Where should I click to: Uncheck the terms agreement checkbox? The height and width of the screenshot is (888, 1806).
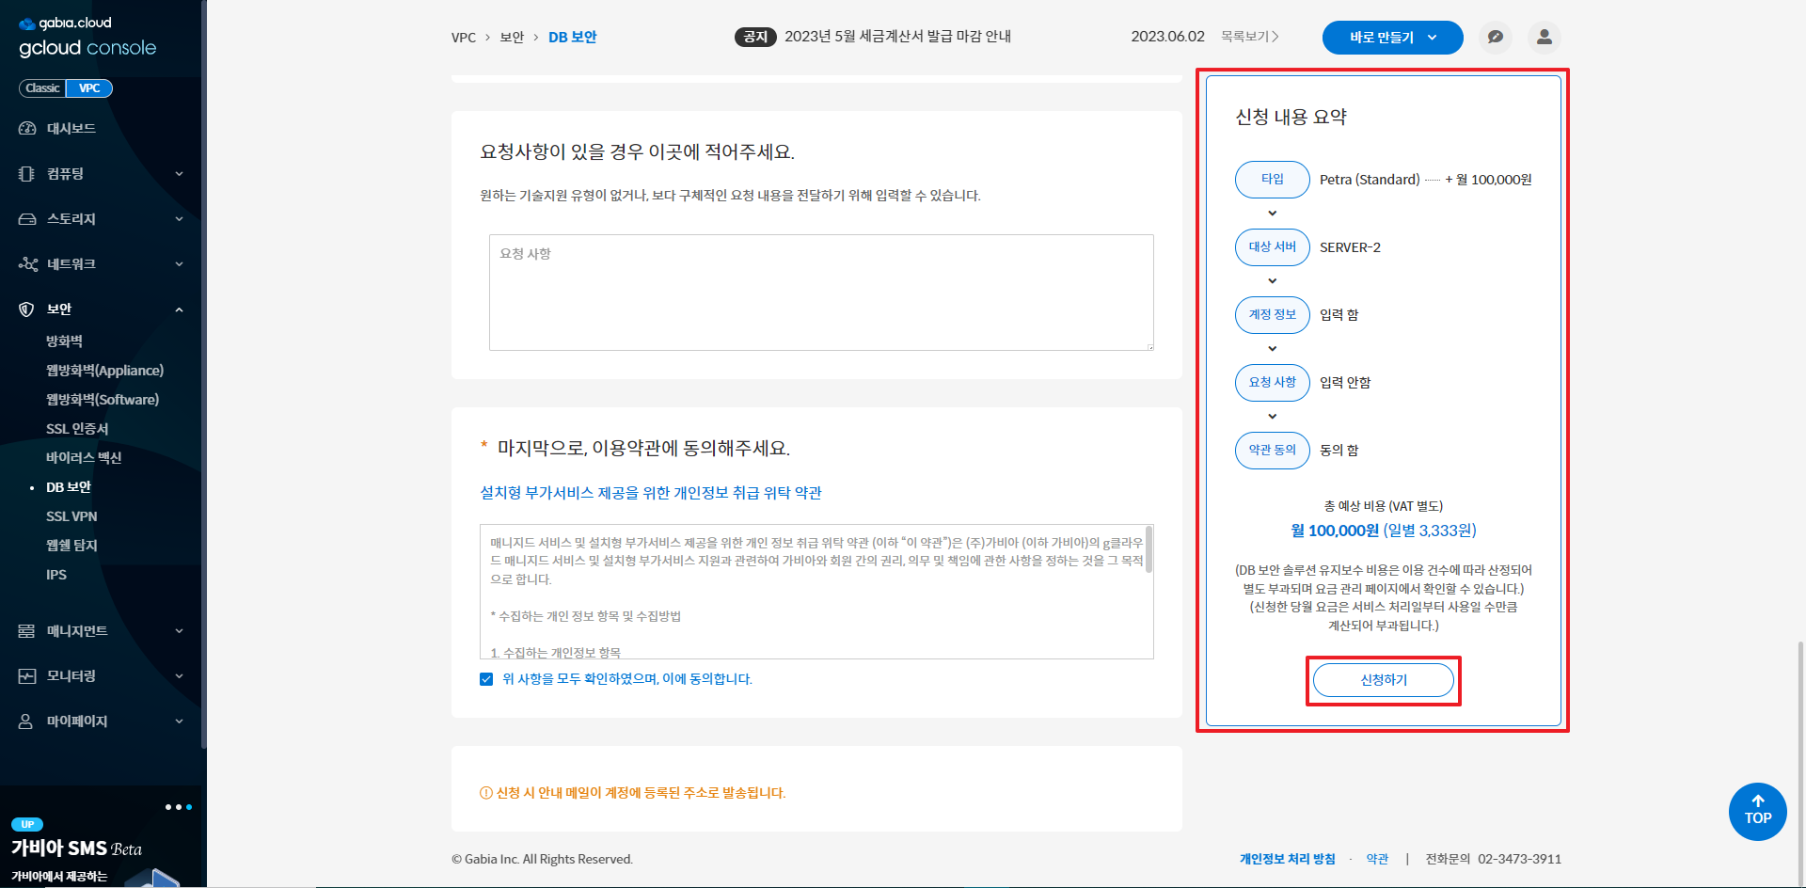click(486, 679)
